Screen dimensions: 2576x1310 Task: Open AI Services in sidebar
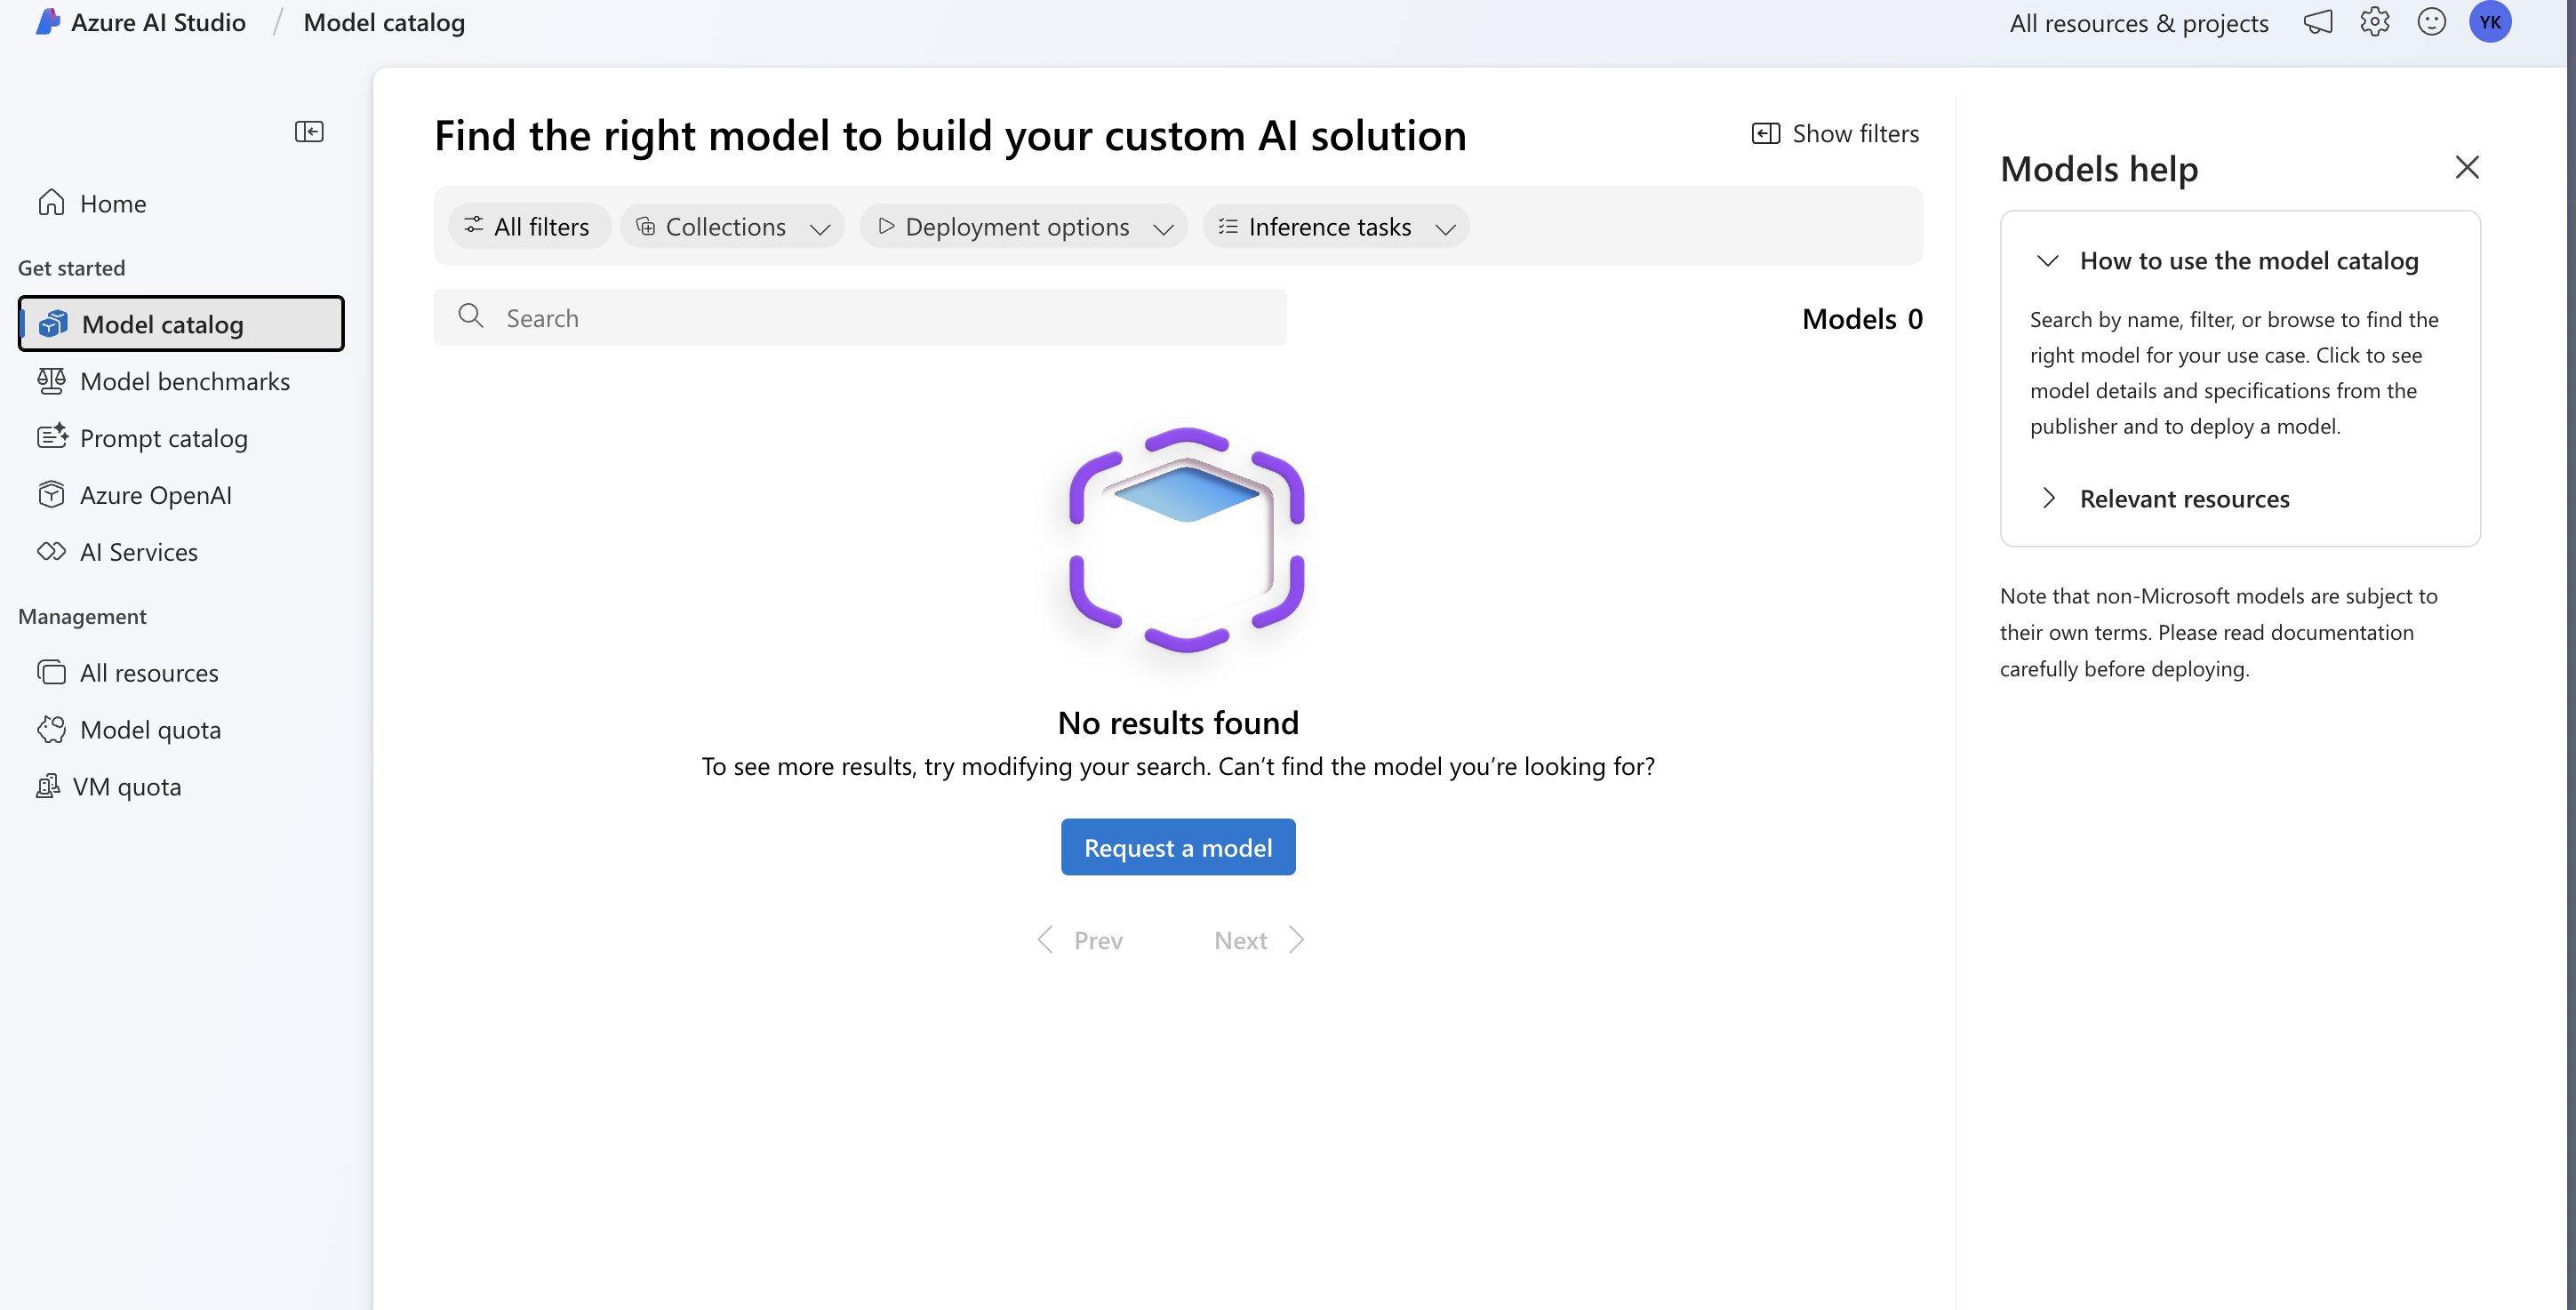click(x=181, y=552)
